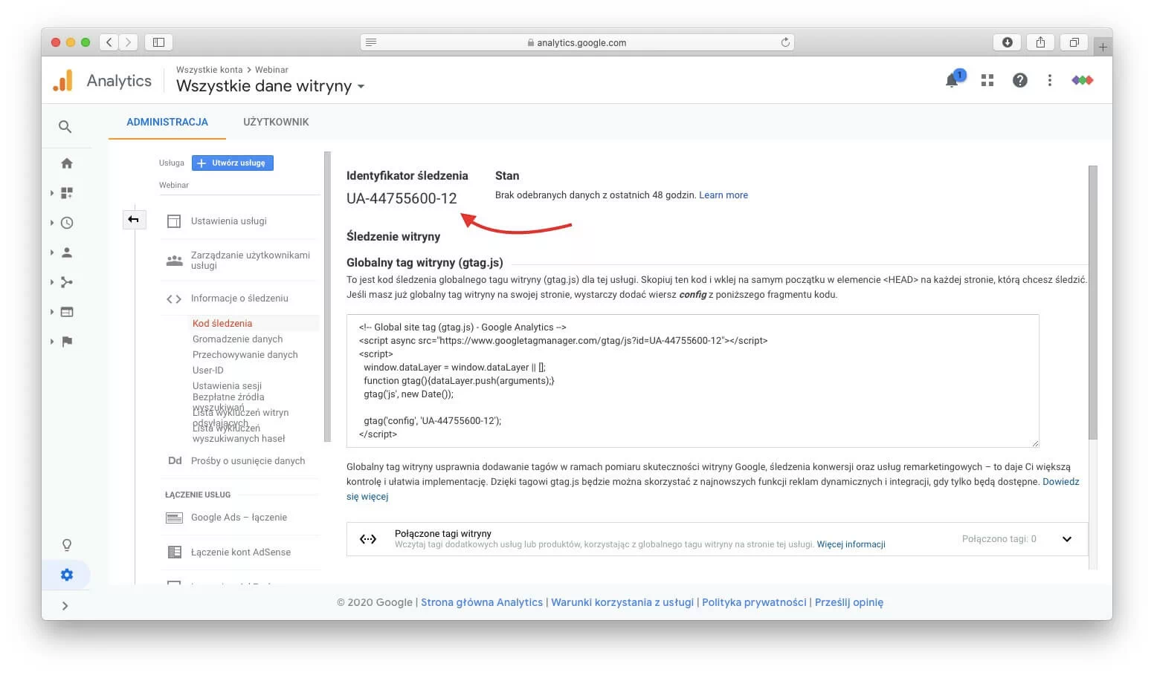Open Acquisition icon in sidebar
The width and height of the screenshot is (1154, 675).
coord(67,282)
